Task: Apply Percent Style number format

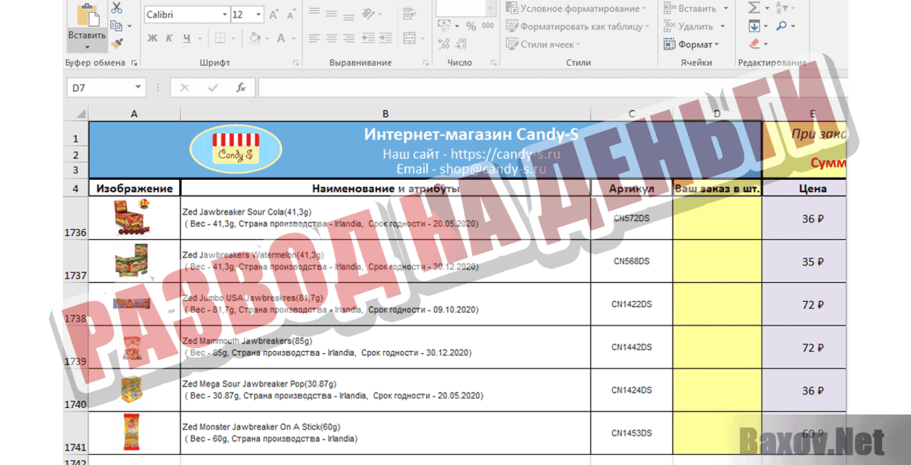Action: [470, 26]
